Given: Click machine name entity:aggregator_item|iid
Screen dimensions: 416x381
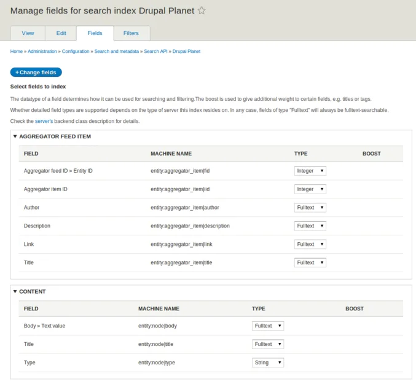Looking at the screenshot, I should [180, 189].
